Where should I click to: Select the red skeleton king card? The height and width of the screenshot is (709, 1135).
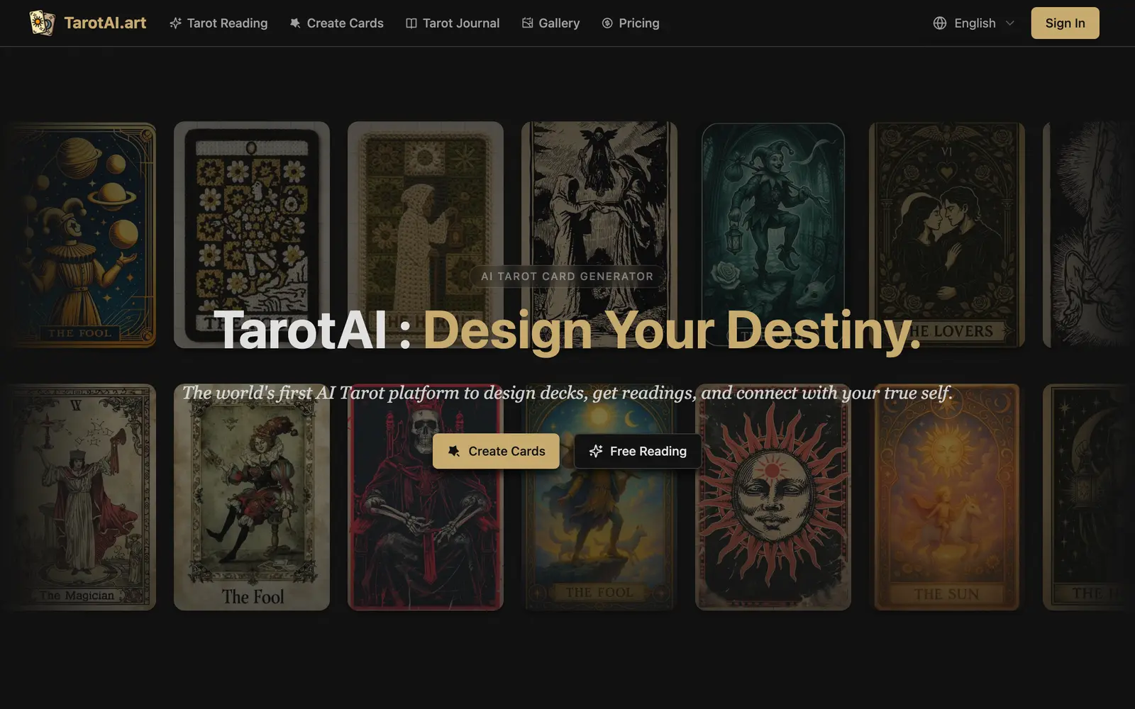[426, 497]
